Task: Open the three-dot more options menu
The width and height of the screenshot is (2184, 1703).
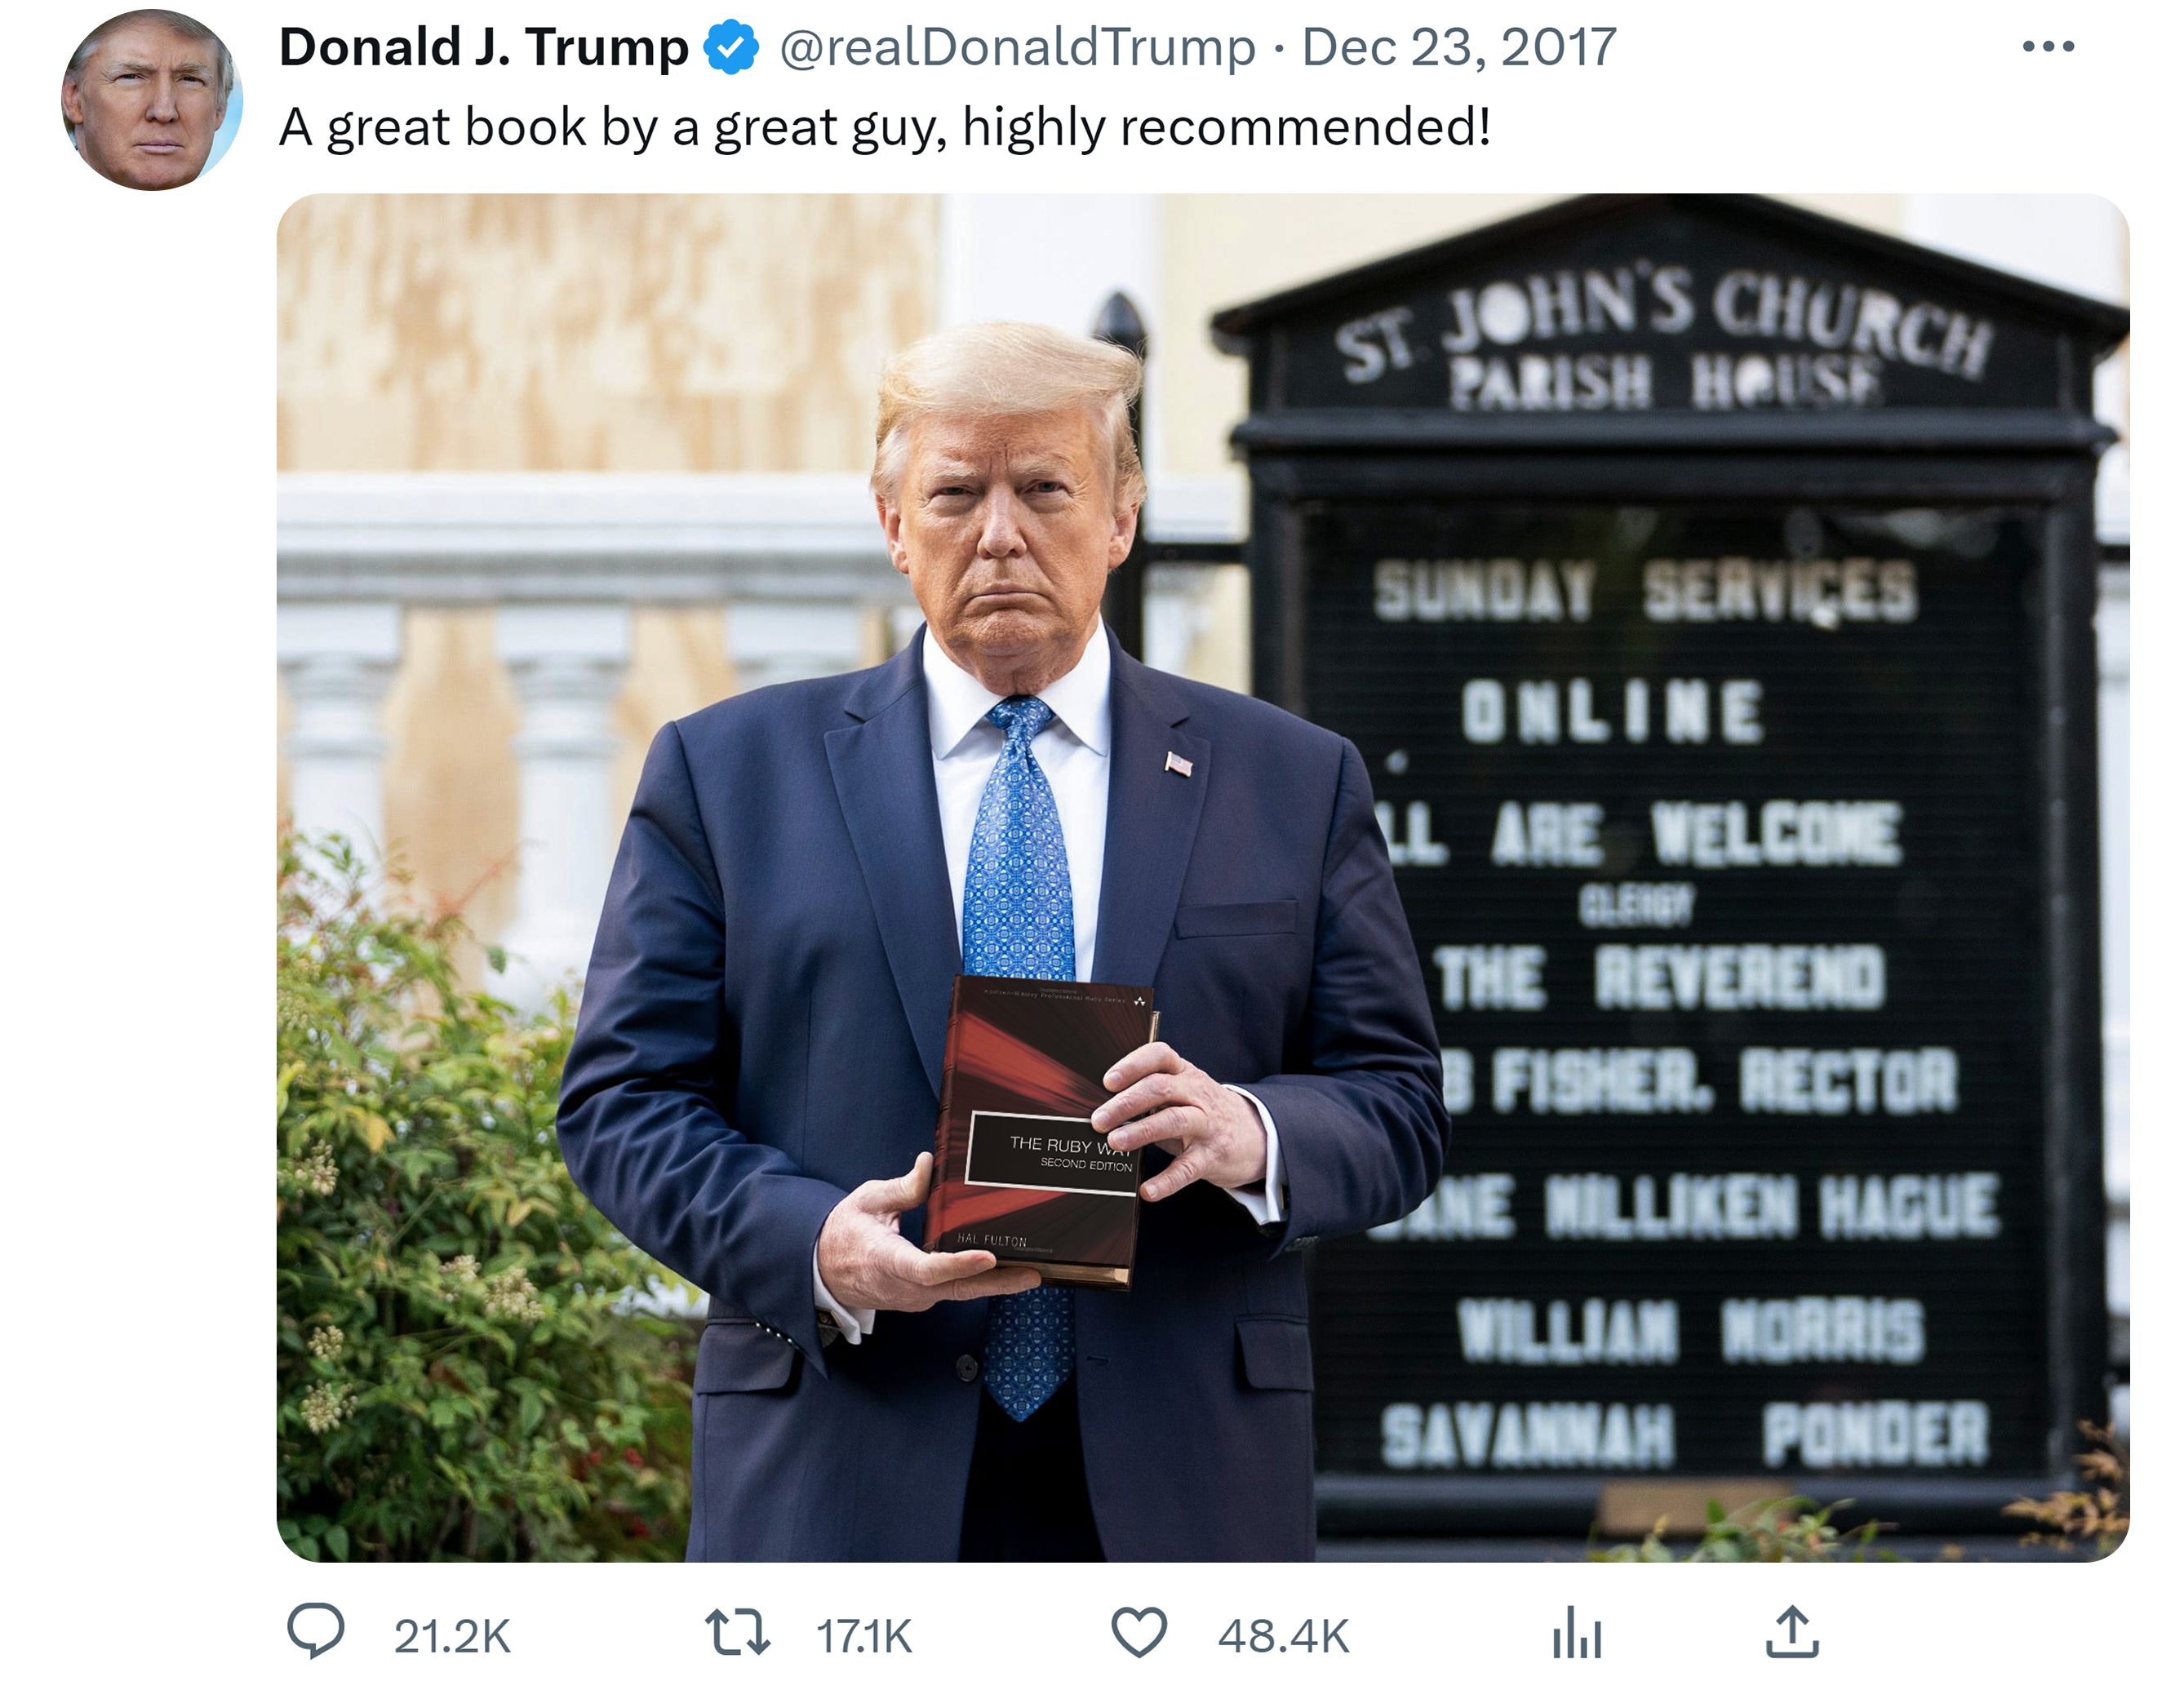Action: pyautogui.click(x=2048, y=46)
